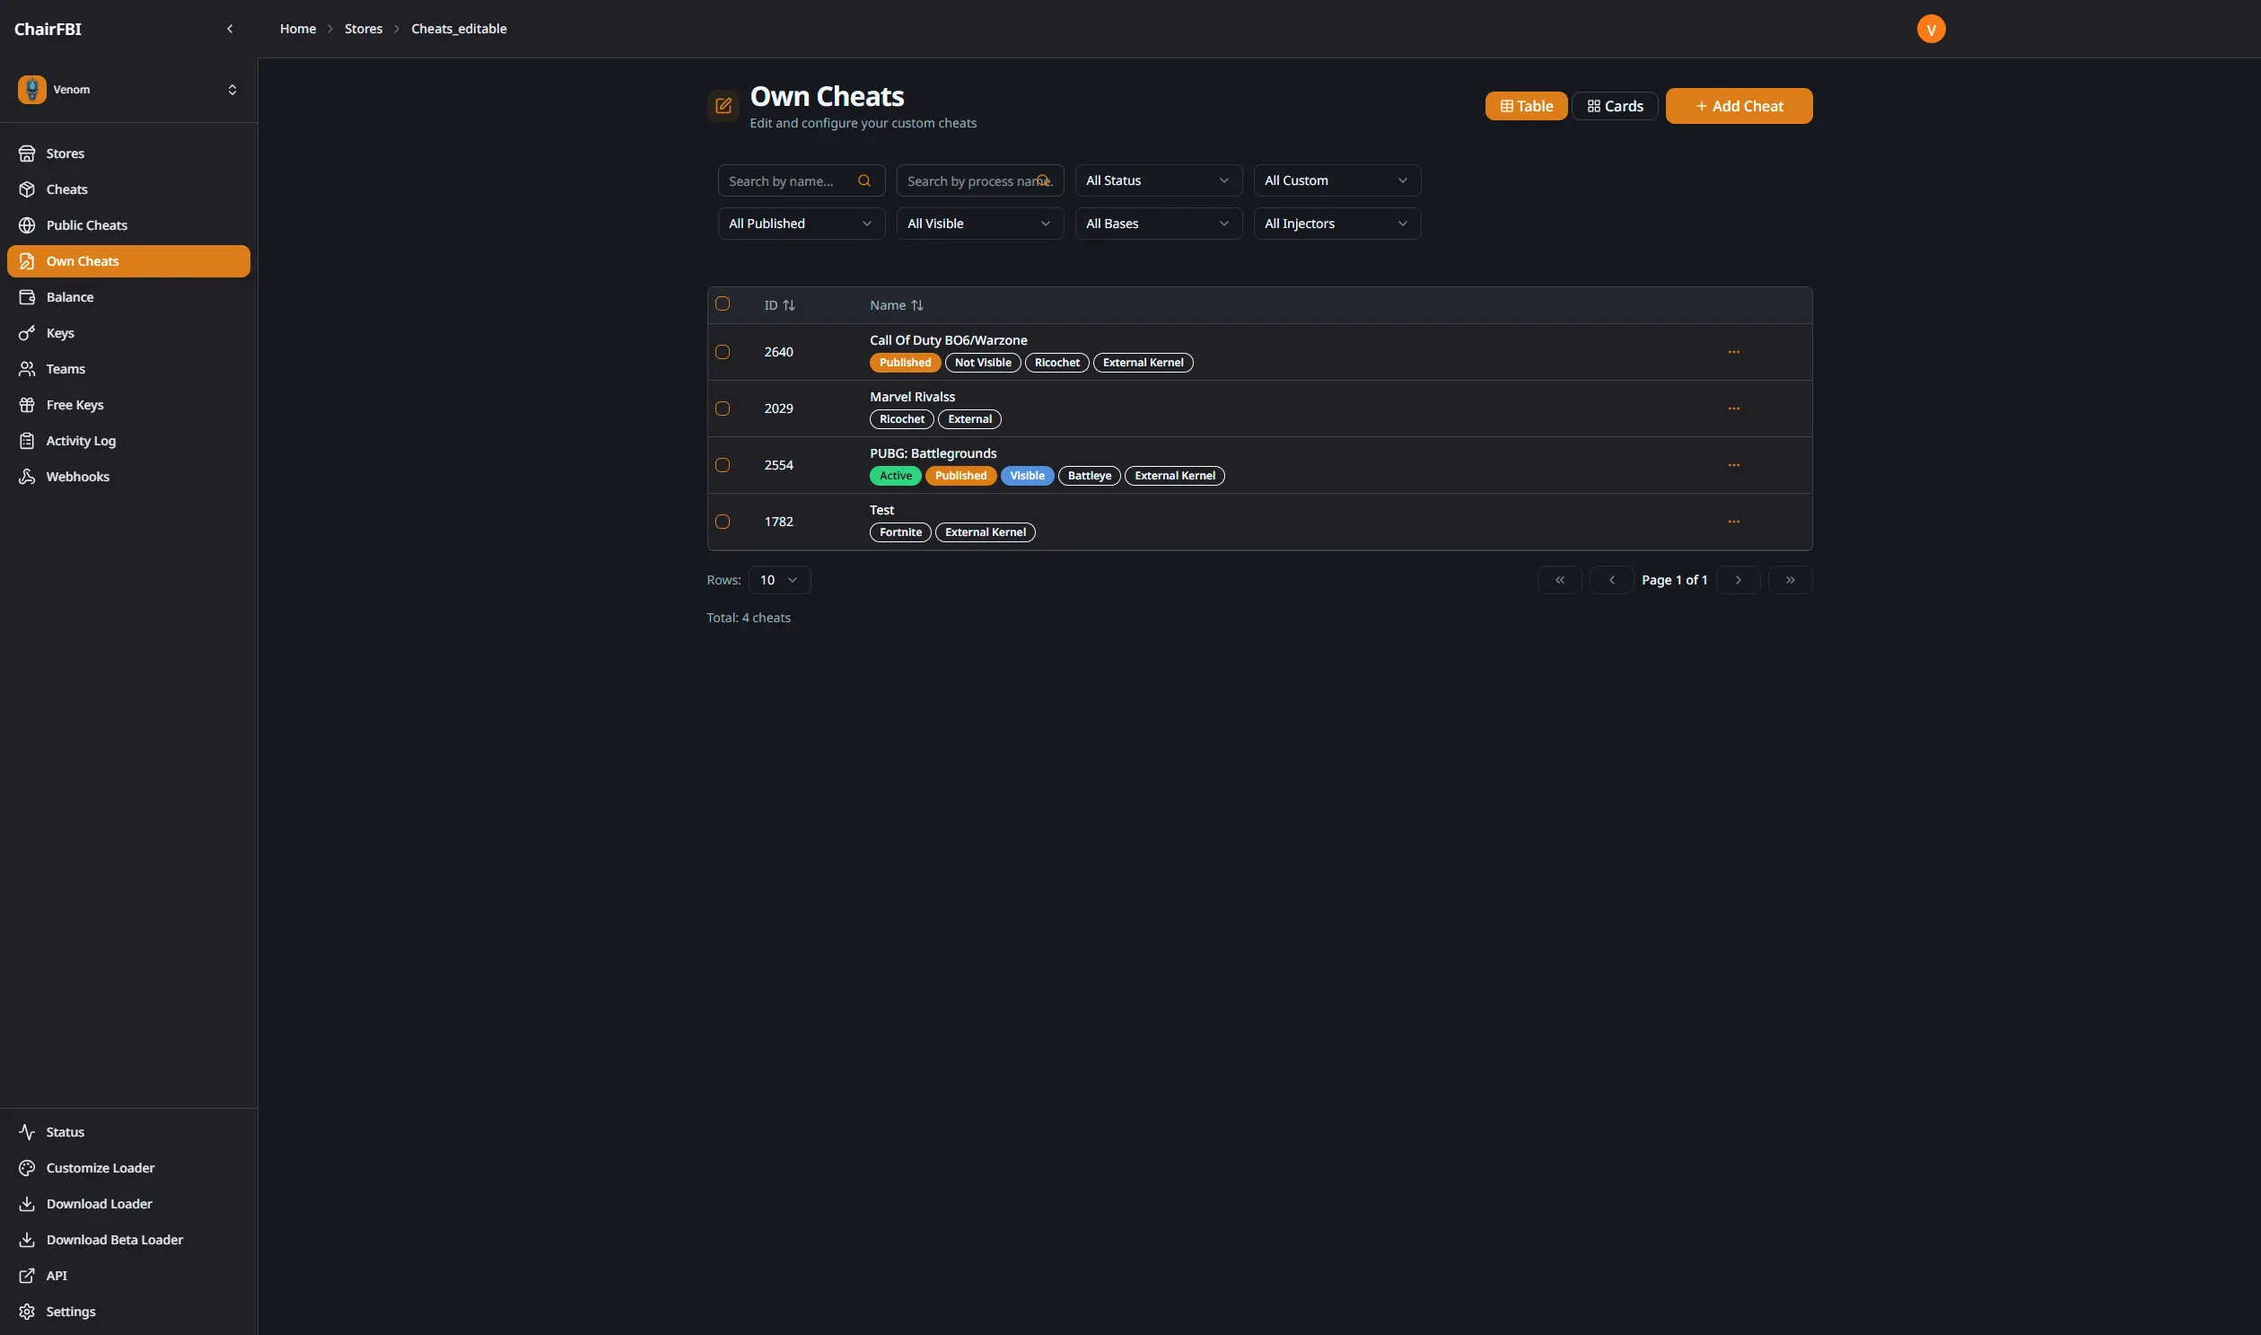The width and height of the screenshot is (2261, 1335).
Task: Tick the select-all checkbox in table header
Action: point(723,303)
